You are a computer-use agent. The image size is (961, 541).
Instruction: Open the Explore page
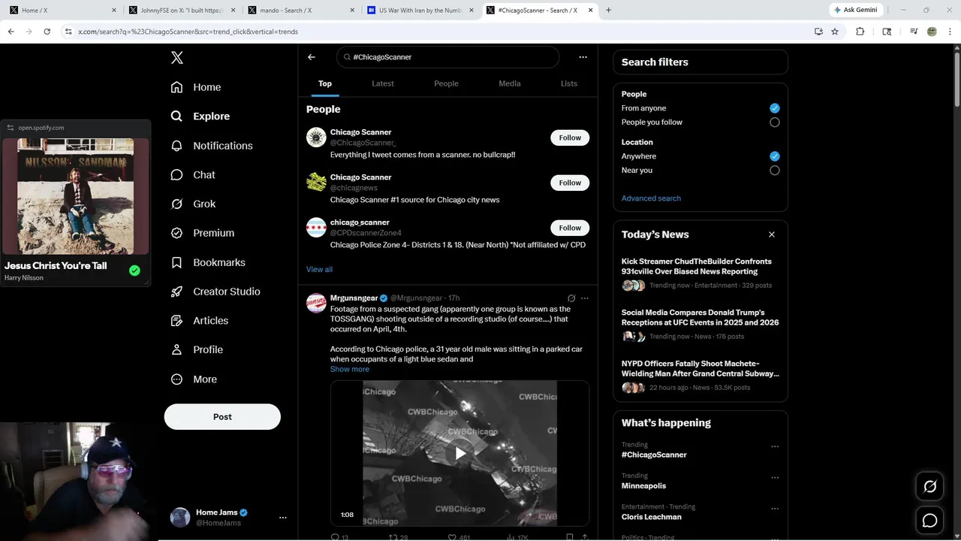point(200,116)
